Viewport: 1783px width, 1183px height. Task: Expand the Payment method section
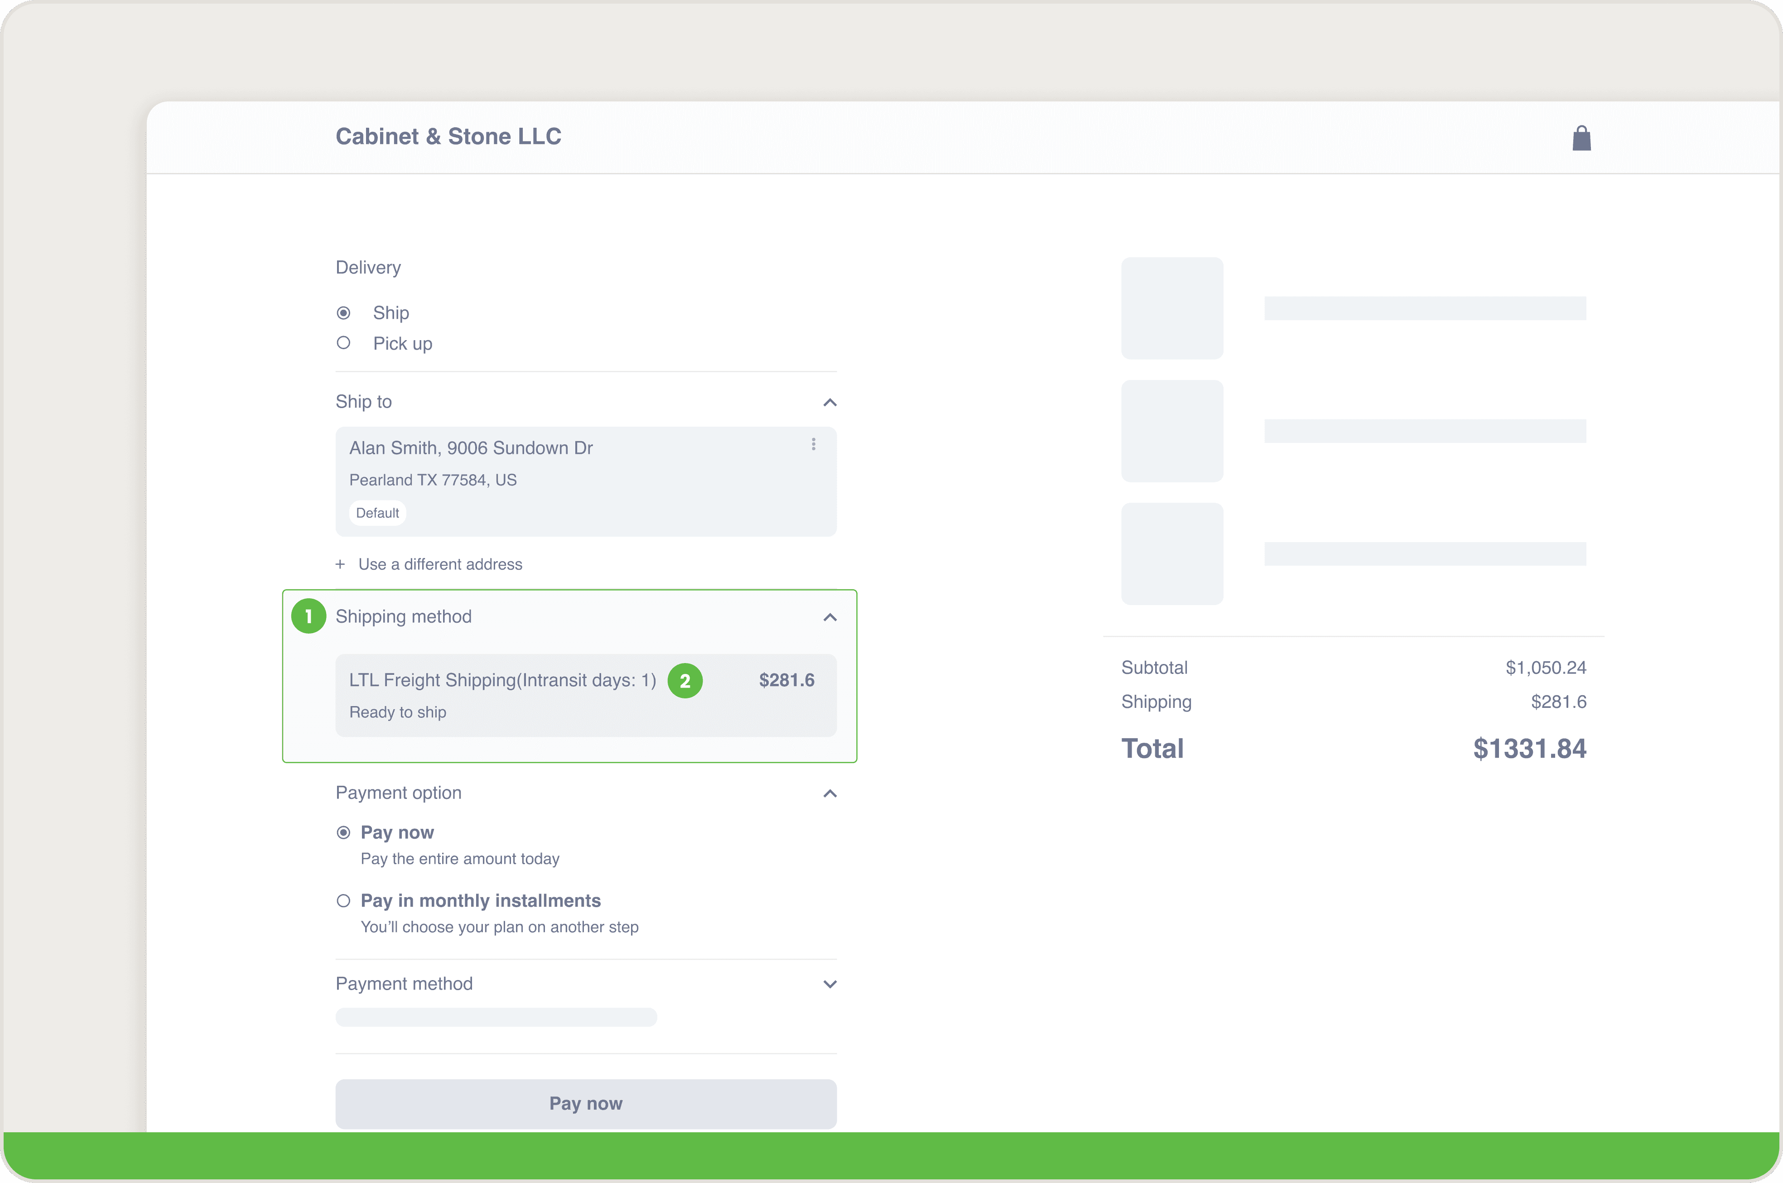pos(829,984)
